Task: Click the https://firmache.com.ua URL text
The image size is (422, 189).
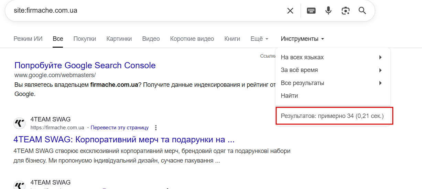Action: click(x=57, y=128)
